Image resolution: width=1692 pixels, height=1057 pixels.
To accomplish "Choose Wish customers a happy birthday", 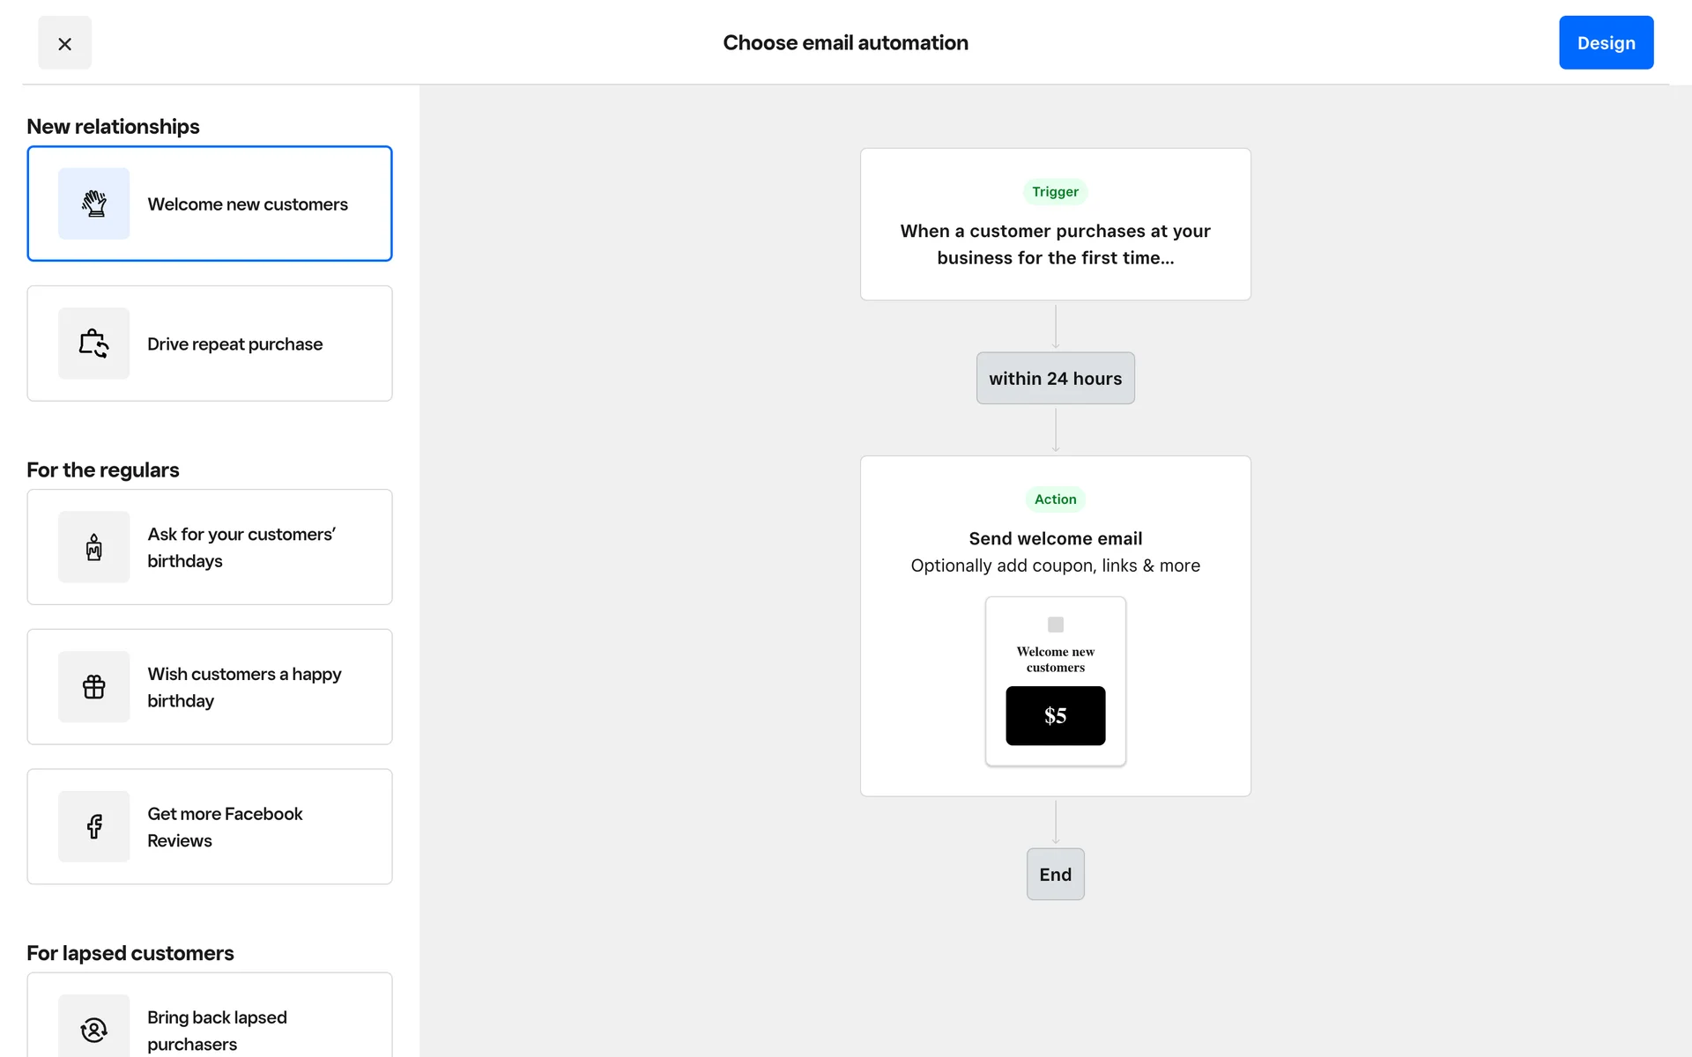I will click(x=244, y=687).
